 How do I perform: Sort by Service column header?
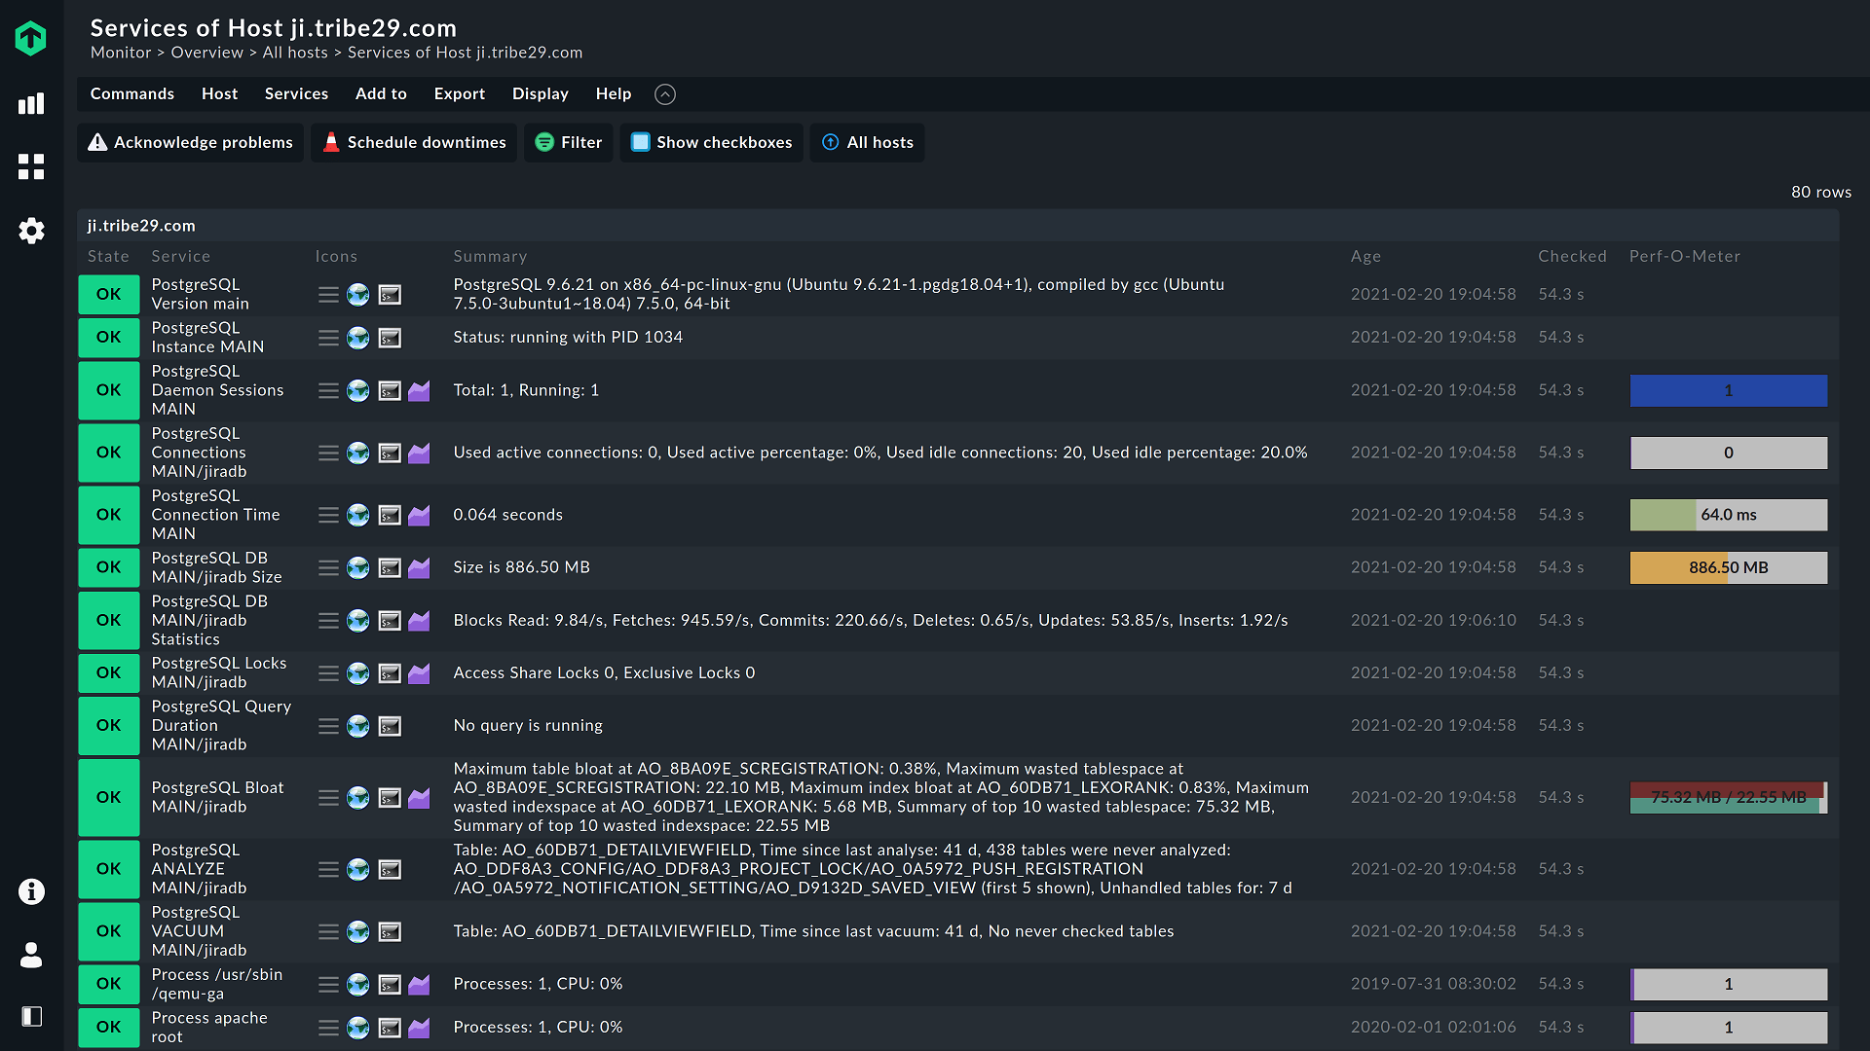tap(181, 256)
